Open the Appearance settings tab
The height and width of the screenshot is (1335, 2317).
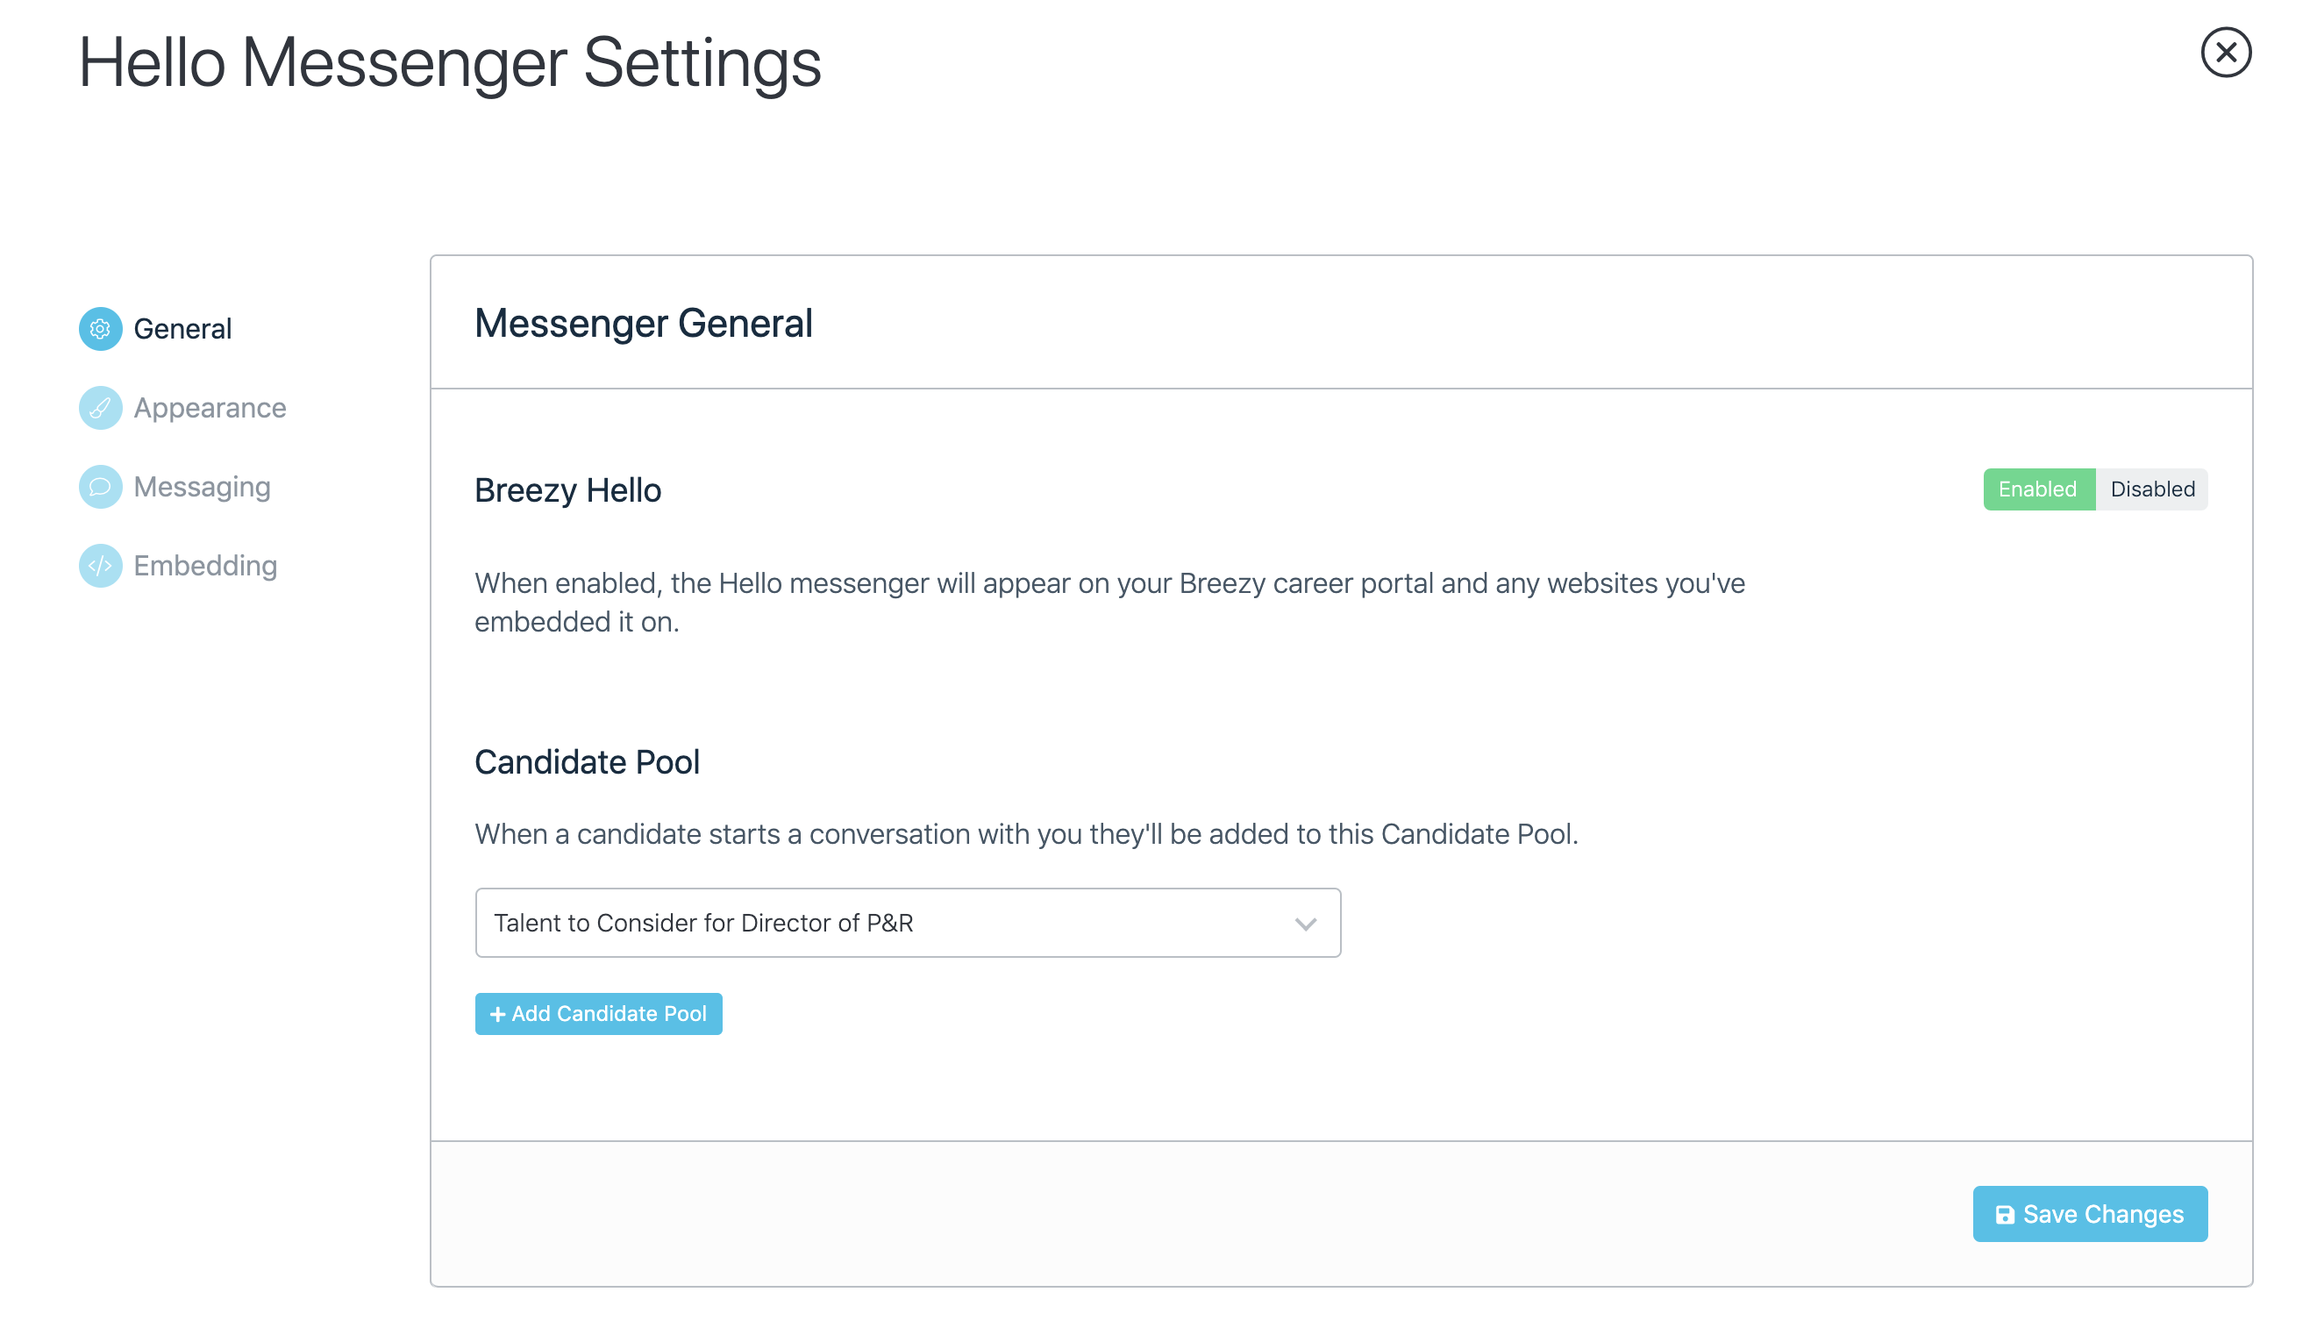[x=210, y=407]
